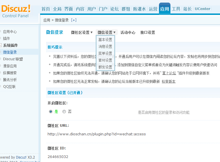Go to the 门户 navigation tab
220x162 pixels.
(103, 9)
